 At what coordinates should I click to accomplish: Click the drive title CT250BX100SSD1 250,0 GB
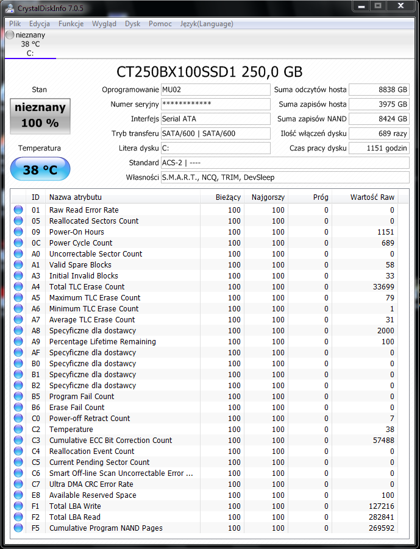(209, 72)
